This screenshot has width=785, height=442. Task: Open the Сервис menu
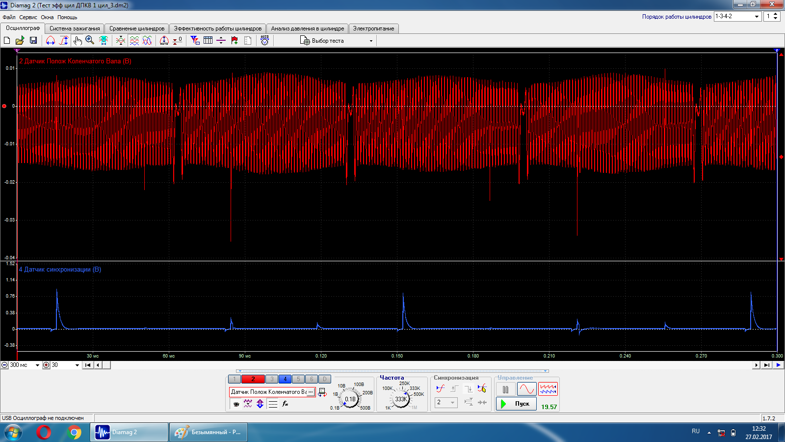pos(28,17)
